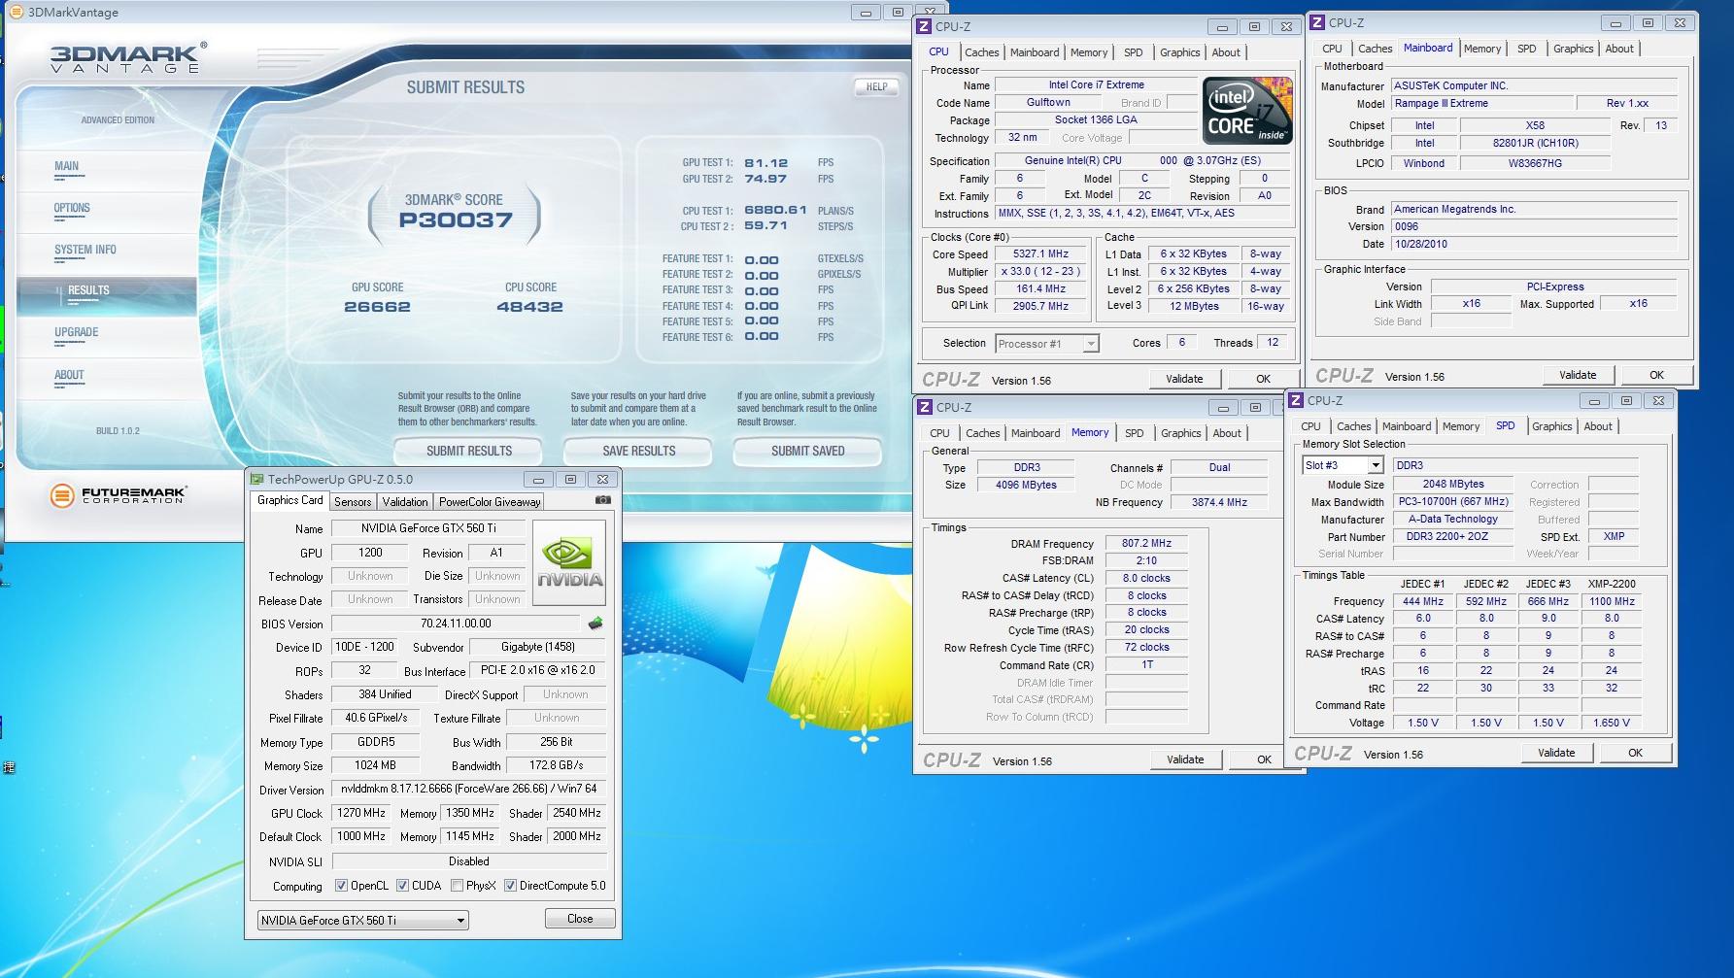This screenshot has width=1734, height=978.
Task: Toggle the DirectCompute 5.0 checkbox
Action: (510, 886)
